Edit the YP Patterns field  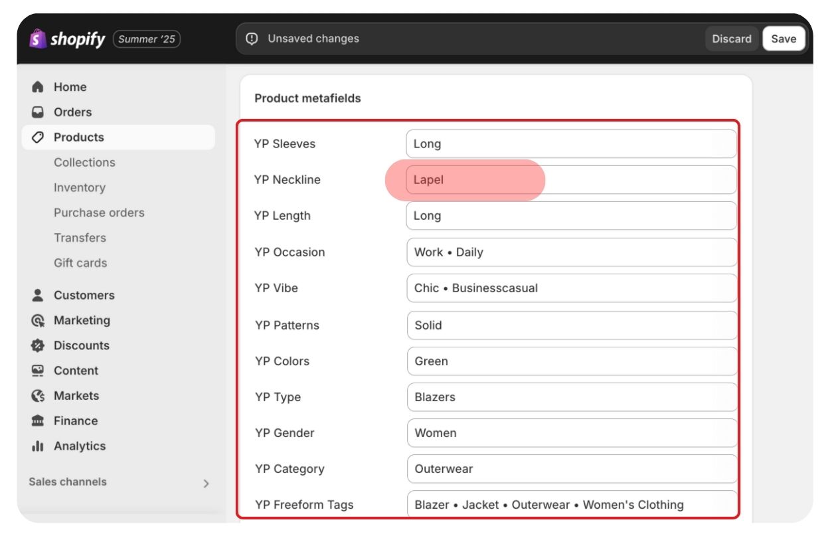coord(572,325)
